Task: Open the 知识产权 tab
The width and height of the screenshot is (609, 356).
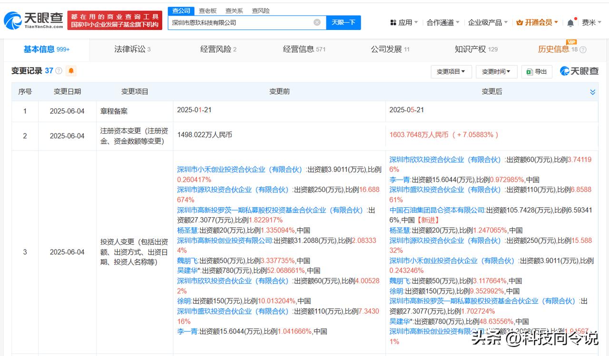Action: (476, 49)
